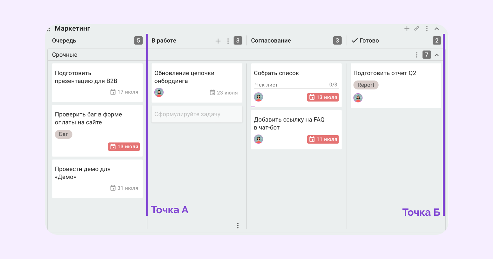Click assignee avatar on Обновление цепочки онбординга

point(159,92)
